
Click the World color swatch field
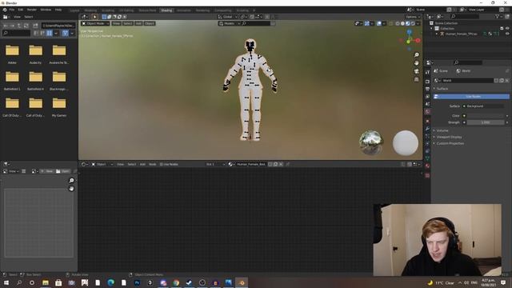pos(486,115)
